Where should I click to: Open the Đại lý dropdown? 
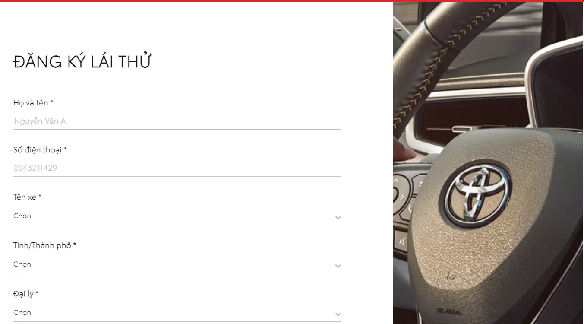(177, 313)
